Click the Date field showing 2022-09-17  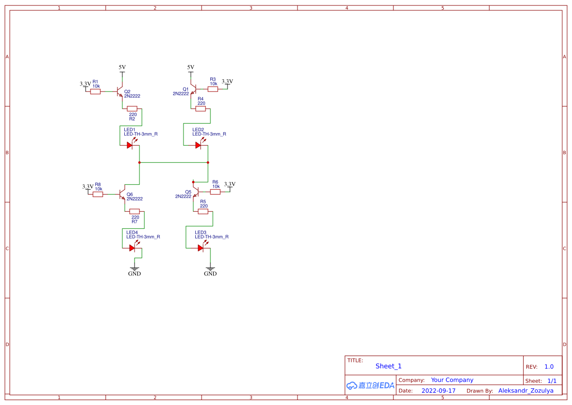[438, 390]
